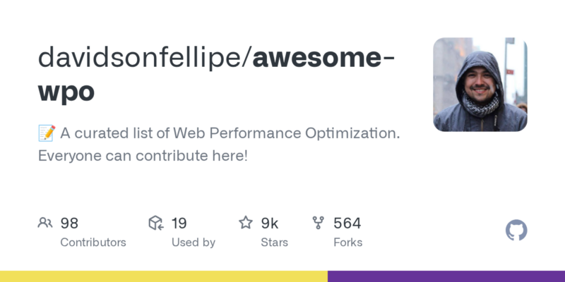
Task: Click the Contributors label
Action: click(93, 242)
